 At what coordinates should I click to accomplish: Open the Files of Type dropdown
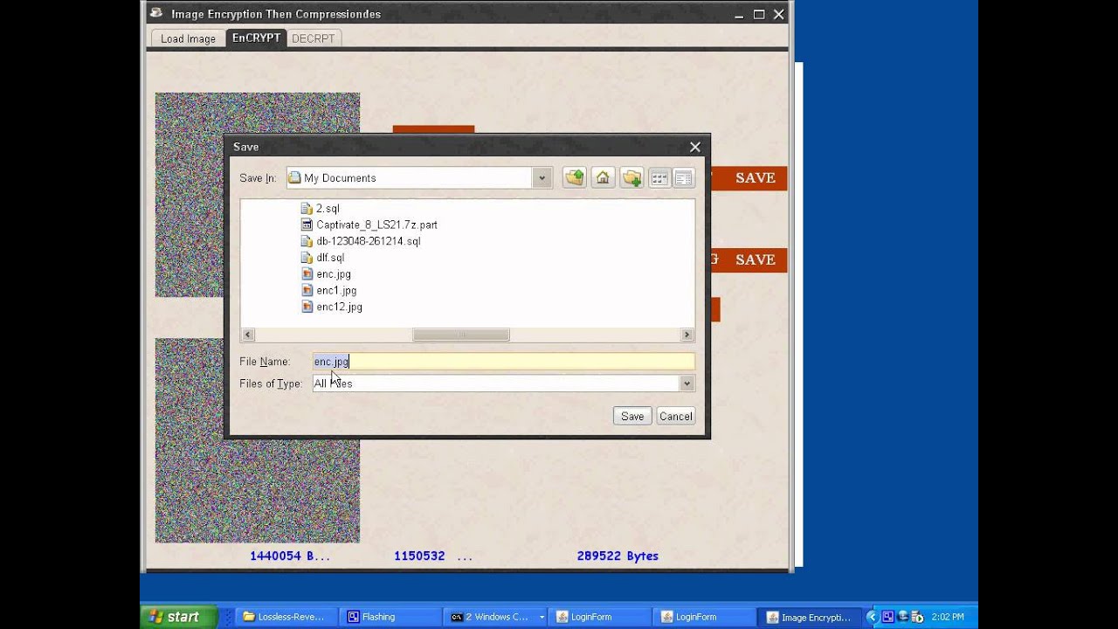(x=687, y=384)
